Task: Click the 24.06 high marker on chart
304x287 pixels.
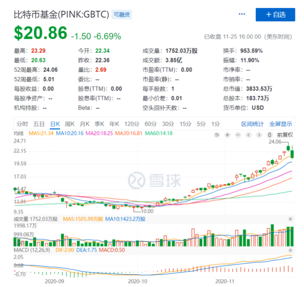Action: pyautogui.click(x=275, y=142)
